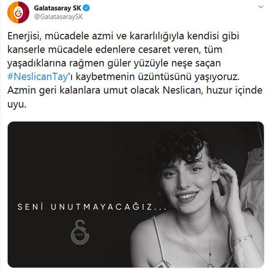Click the first tweet line starting with Enerjisi
The image size is (268, 273).
tap(123, 36)
